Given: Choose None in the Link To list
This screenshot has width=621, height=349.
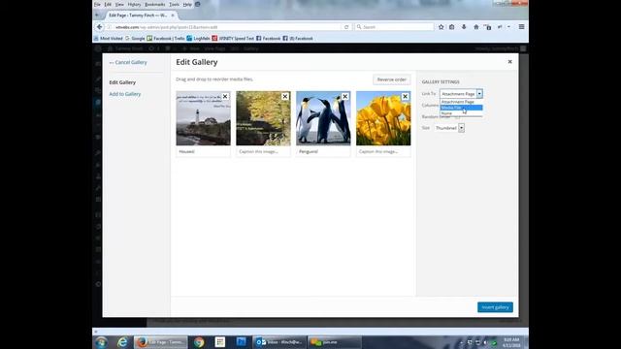Looking at the screenshot, I should tap(461, 113).
